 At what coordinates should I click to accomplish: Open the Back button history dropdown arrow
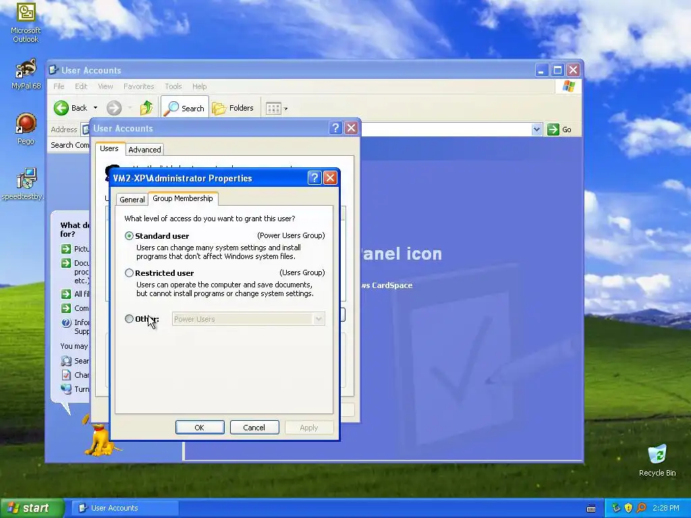pos(95,108)
